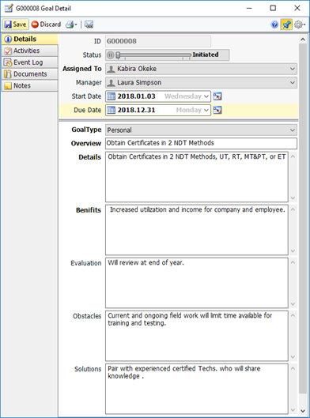310x418 pixels.
Task: Click the pause icon on Status bar
Action: coord(110,55)
